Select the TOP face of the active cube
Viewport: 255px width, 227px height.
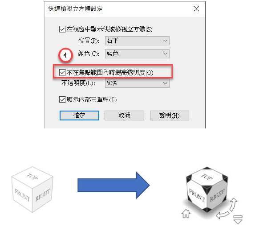206,177
